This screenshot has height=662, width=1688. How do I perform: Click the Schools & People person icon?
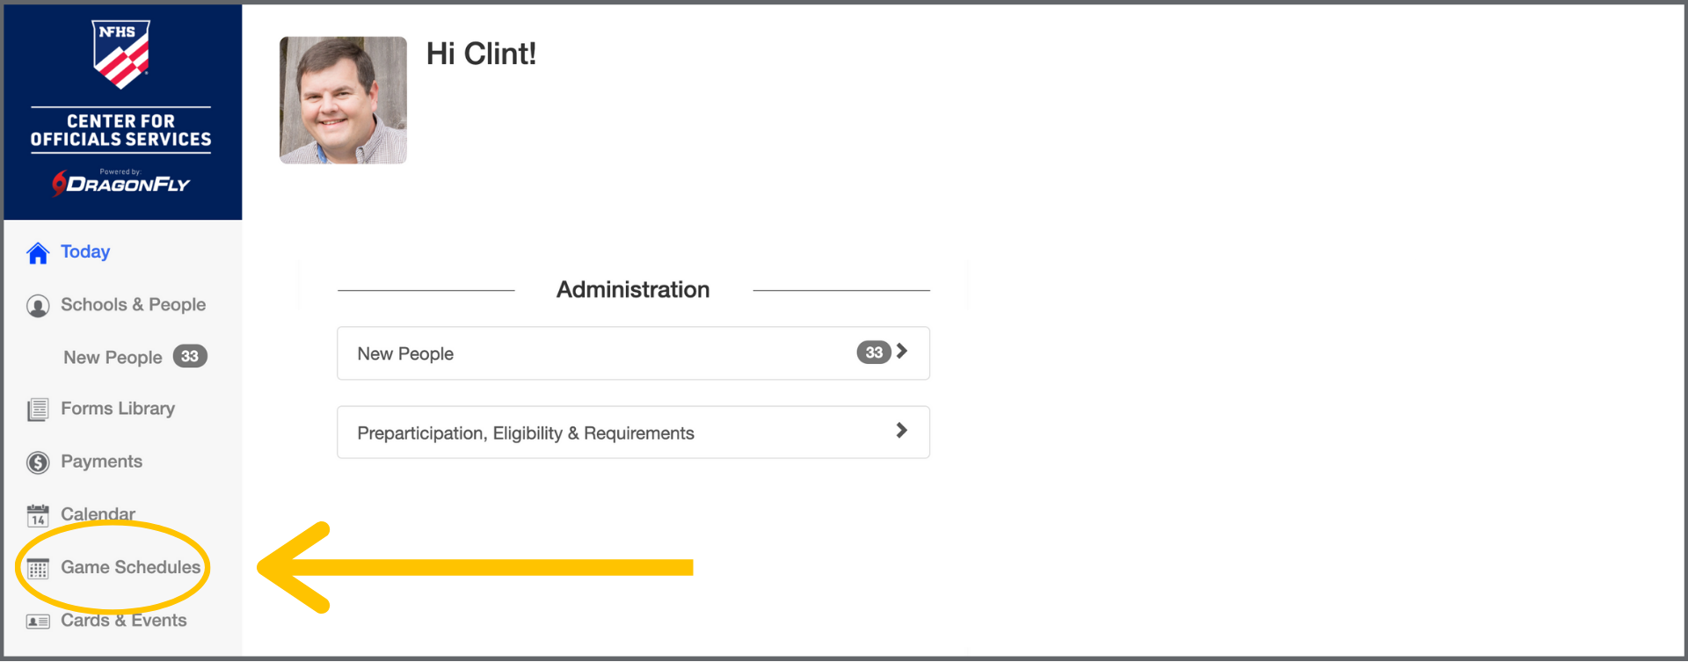(x=38, y=306)
